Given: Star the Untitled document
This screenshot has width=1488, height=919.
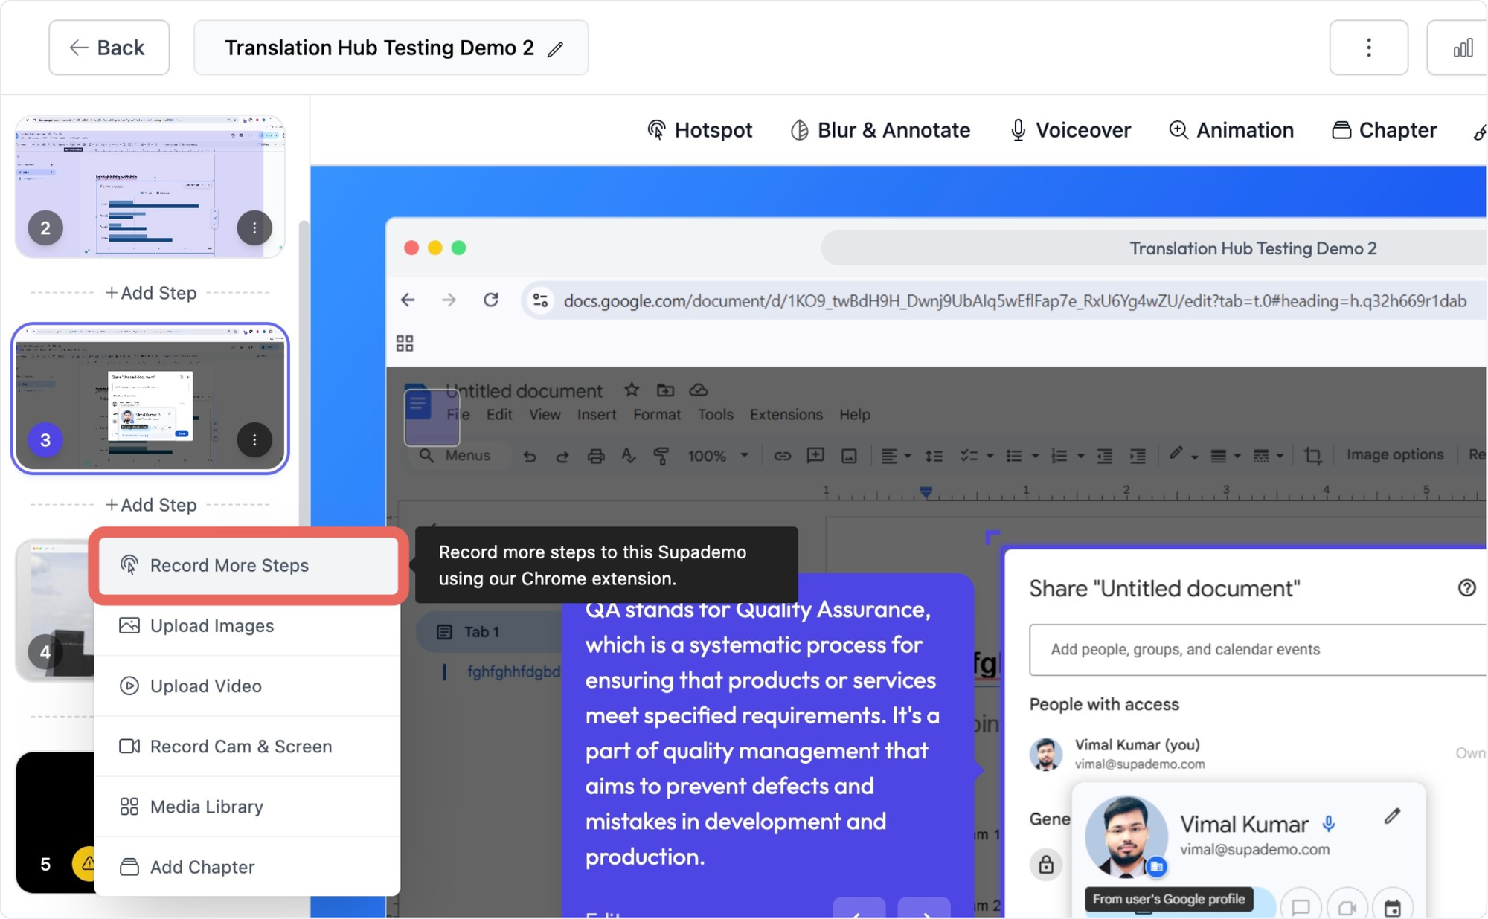Looking at the screenshot, I should [x=632, y=390].
